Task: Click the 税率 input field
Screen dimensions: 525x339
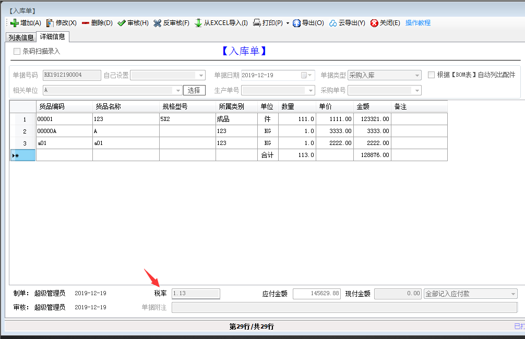Action: click(196, 293)
